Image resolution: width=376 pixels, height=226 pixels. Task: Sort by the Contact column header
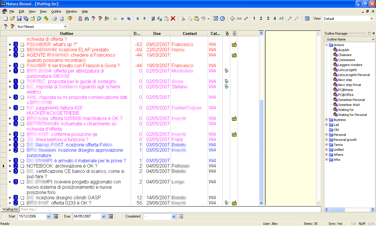[x=190, y=33]
